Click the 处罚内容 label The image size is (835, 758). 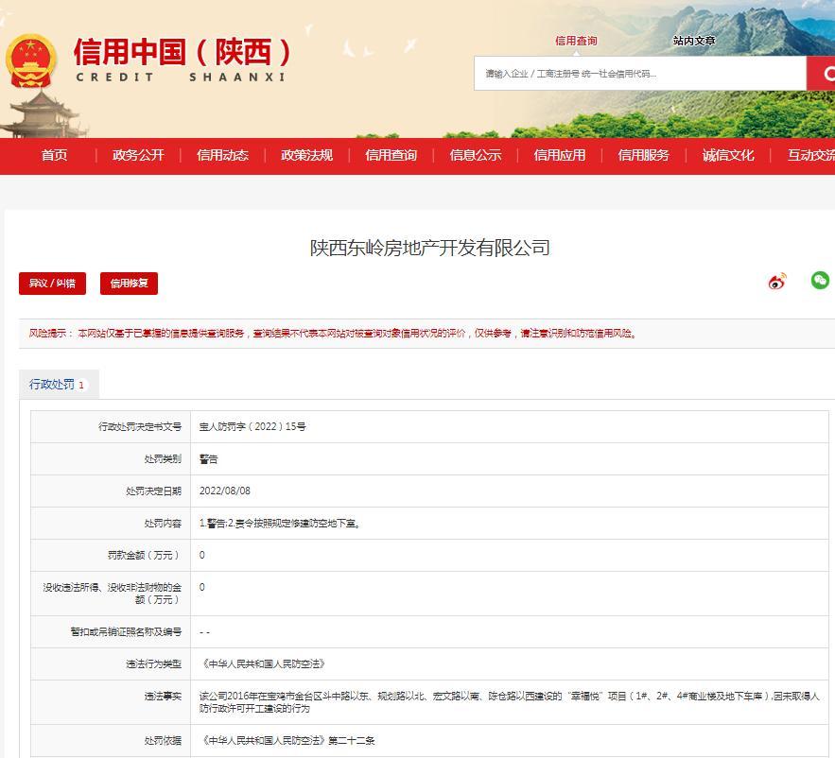coord(163,524)
